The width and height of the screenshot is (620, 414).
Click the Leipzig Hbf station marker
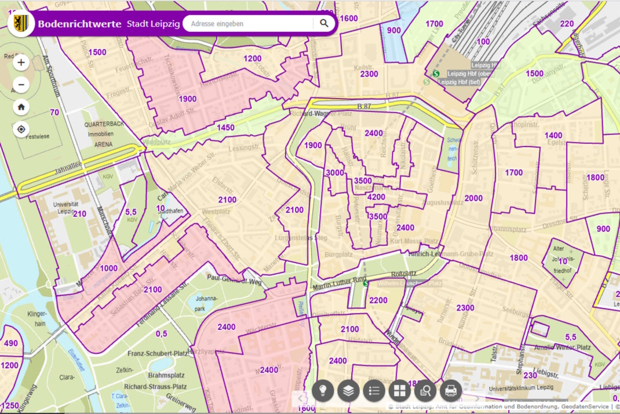tap(436, 74)
